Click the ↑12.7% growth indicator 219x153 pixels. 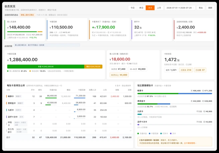click(x=33, y=38)
